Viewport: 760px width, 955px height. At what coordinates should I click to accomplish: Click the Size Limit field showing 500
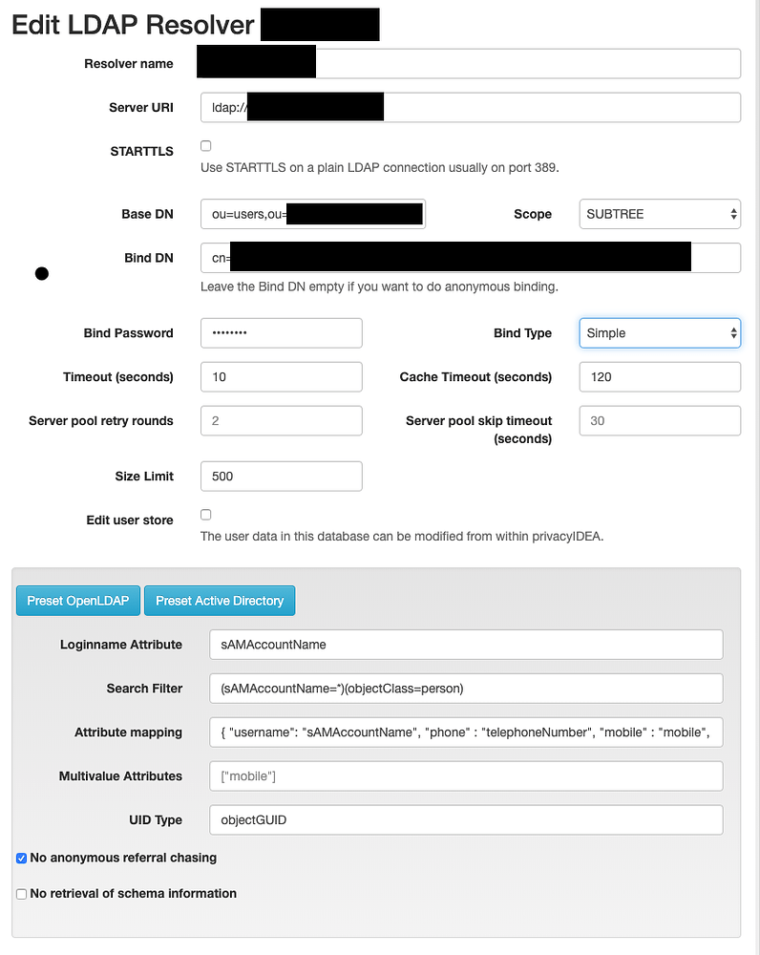(281, 476)
